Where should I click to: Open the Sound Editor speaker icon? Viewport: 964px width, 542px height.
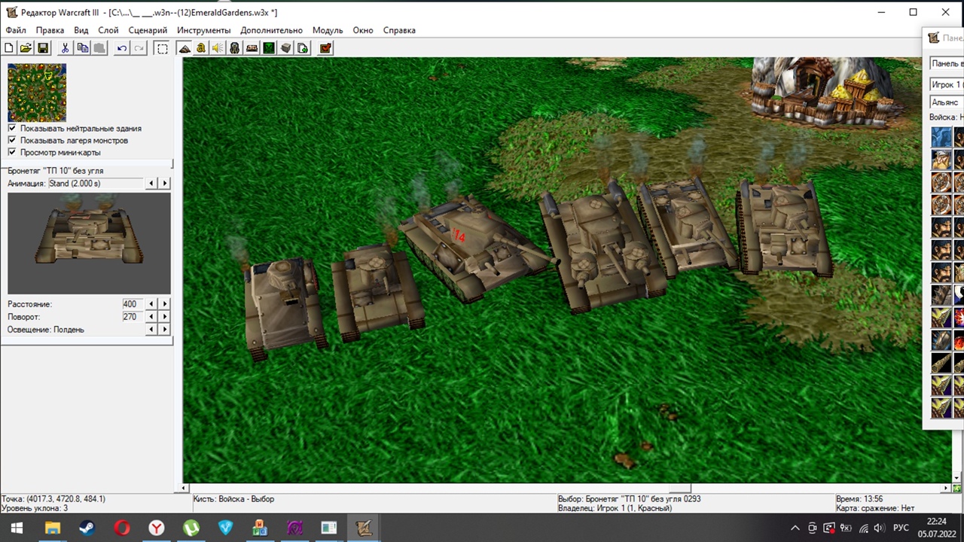[x=218, y=48]
